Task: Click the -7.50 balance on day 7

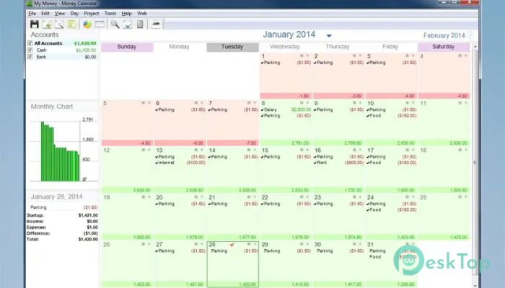Action: [250, 143]
